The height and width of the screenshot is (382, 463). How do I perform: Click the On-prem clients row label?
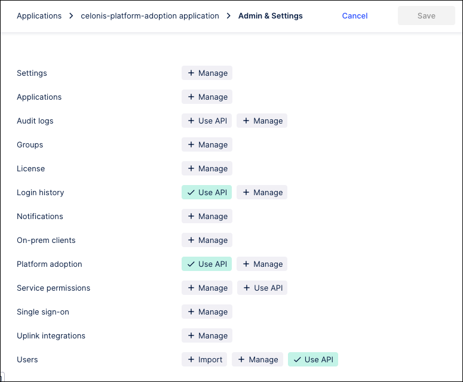(46, 240)
